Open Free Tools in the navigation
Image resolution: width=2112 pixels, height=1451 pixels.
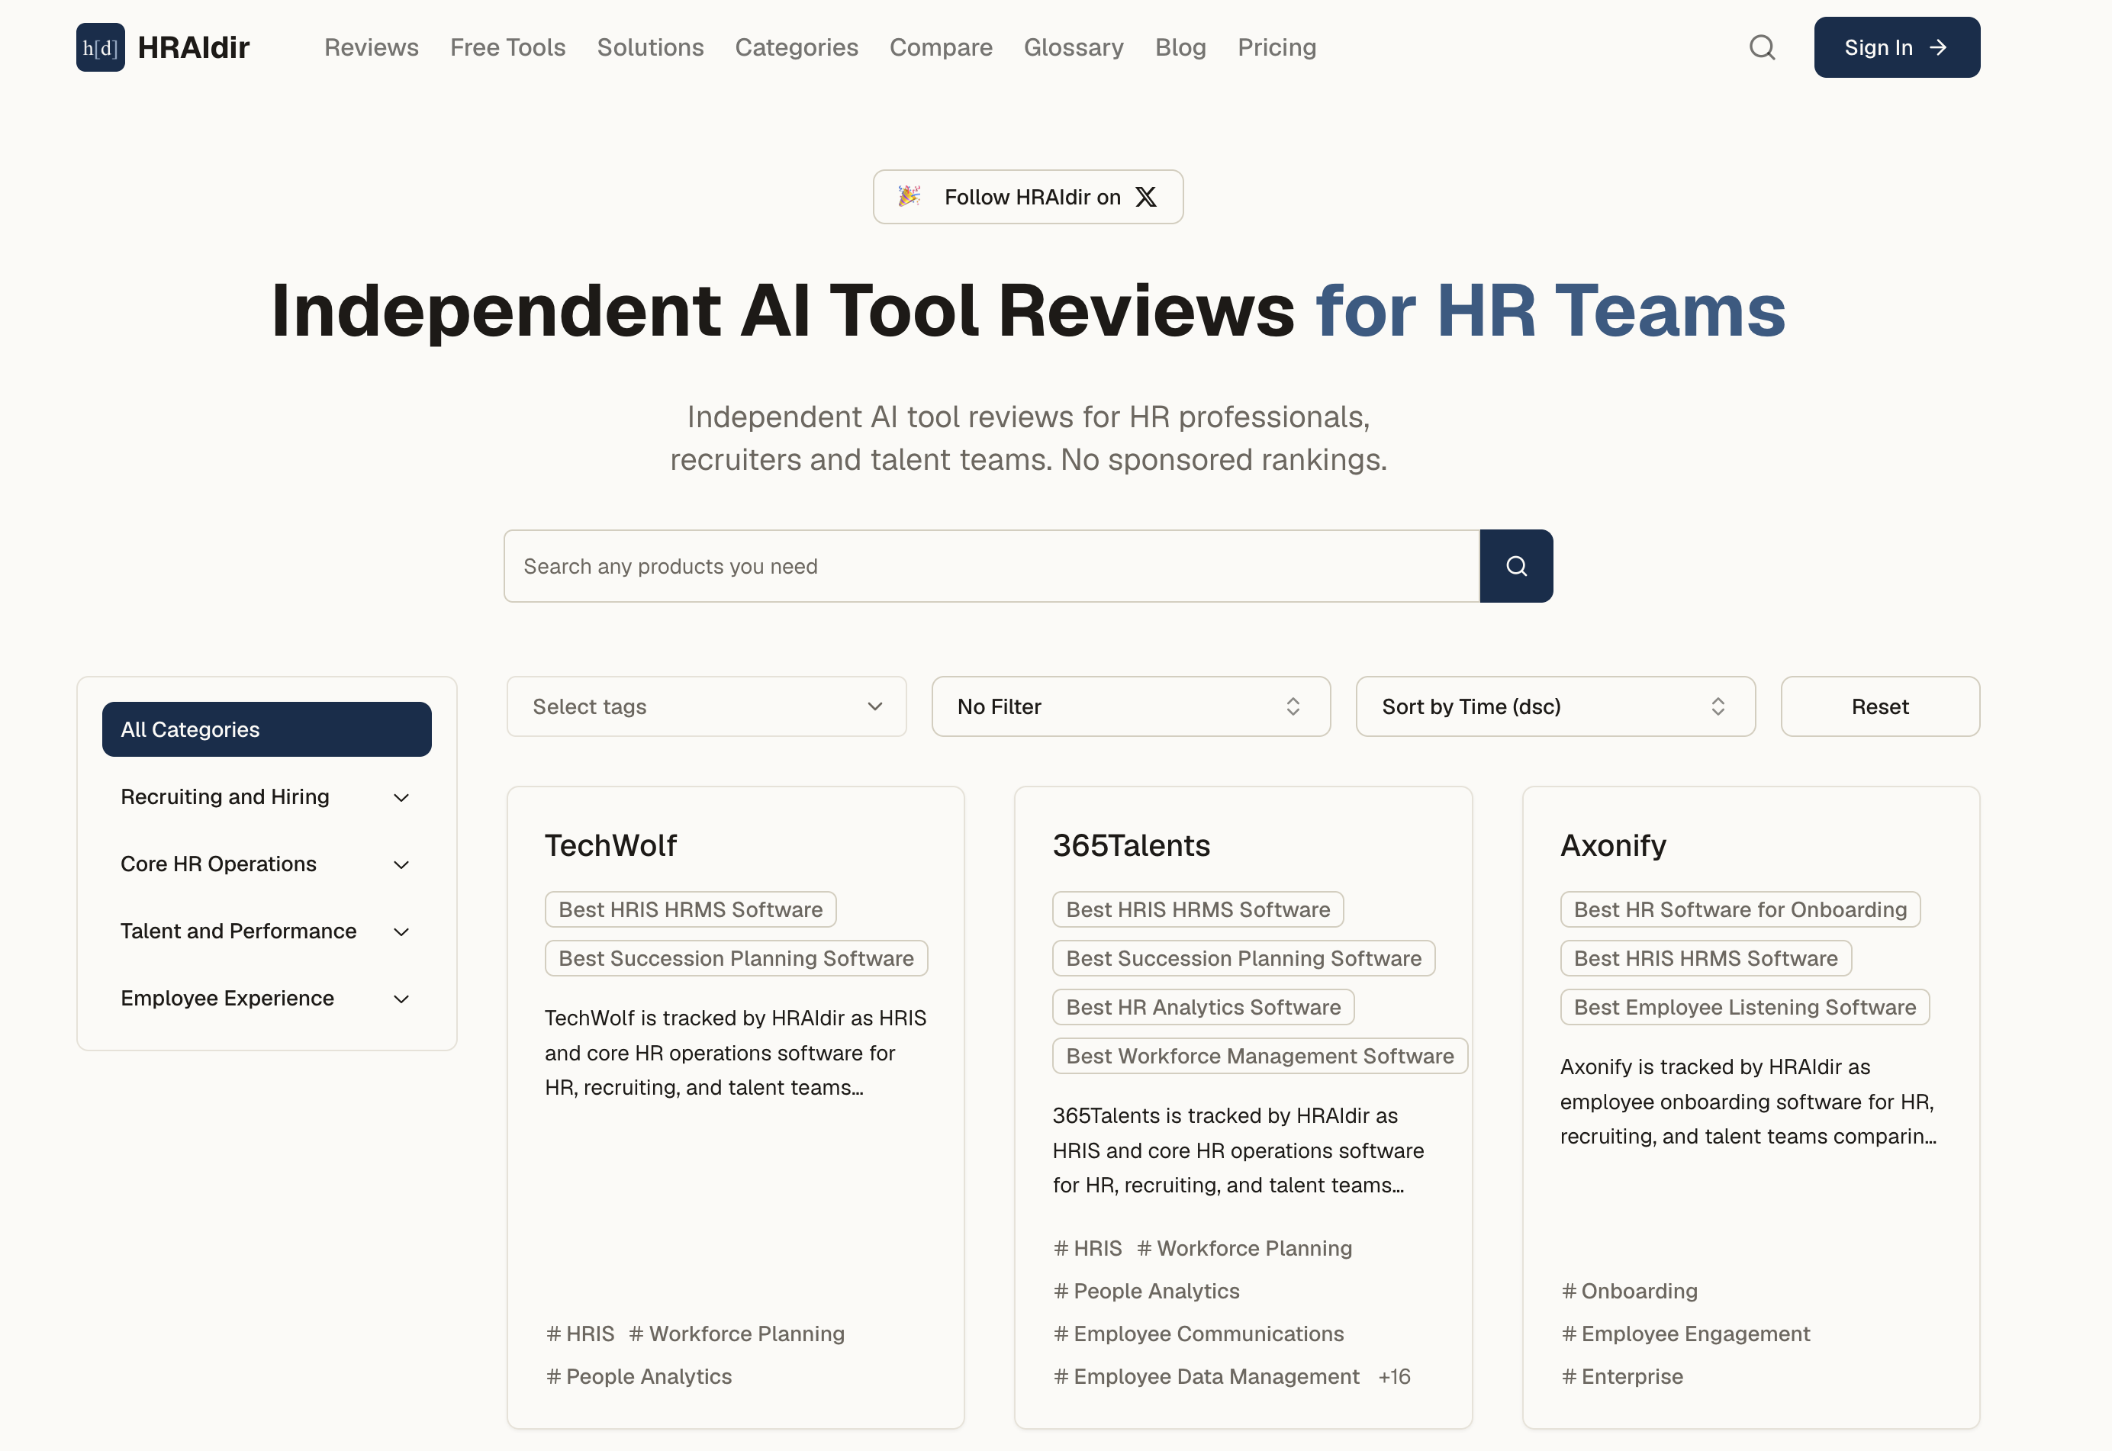507,47
